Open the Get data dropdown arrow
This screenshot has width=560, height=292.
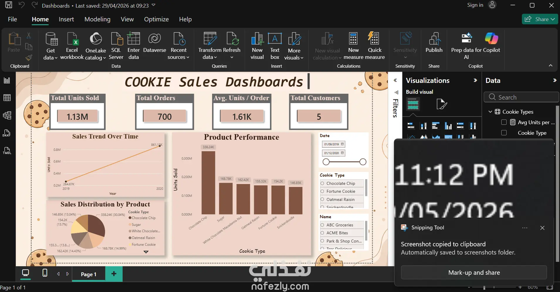56,58
